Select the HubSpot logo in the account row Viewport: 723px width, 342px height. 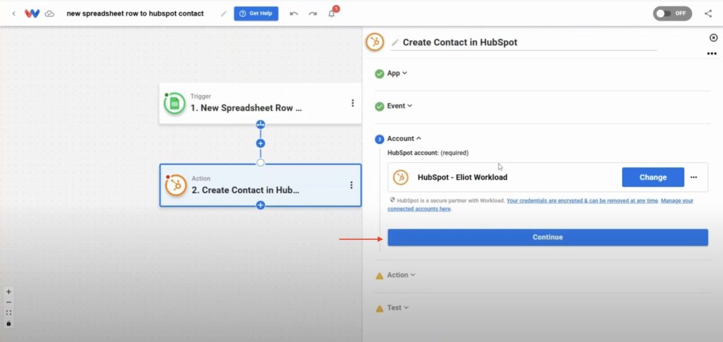click(x=401, y=177)
